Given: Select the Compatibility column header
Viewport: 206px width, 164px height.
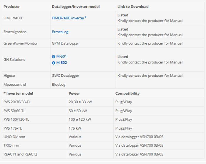Looking at the screenshot, I should pyautogui.click(x=127, y=93).
